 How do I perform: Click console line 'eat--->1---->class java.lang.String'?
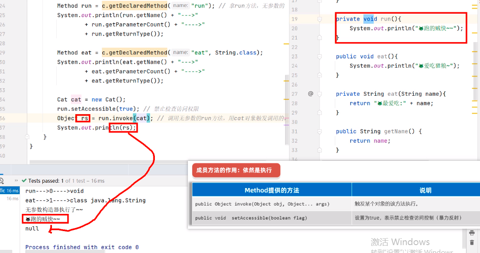point(85,200)
